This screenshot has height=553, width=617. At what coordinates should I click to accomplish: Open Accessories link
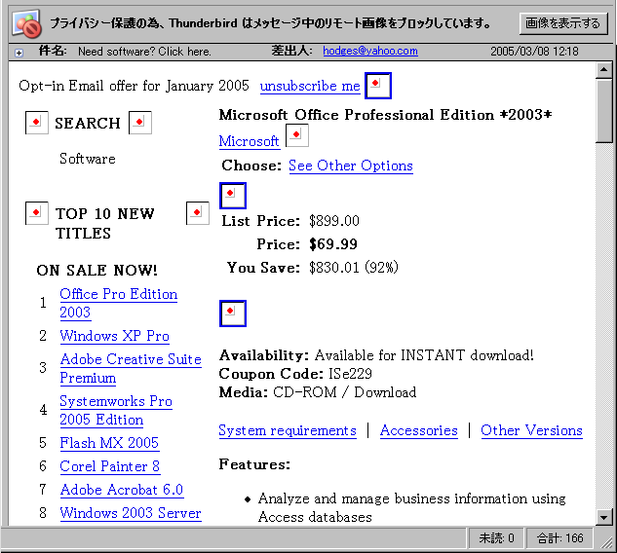coord(419,430)
